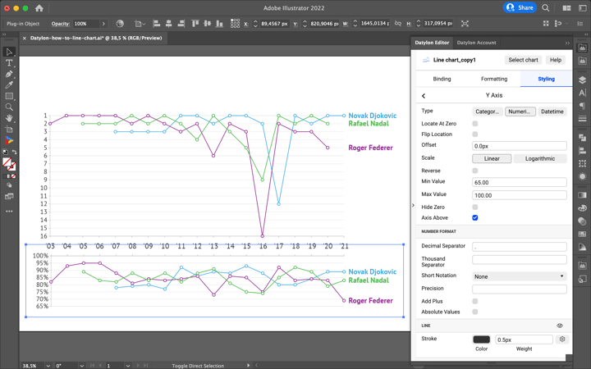Image resolution: width=591 pixels, height=369 pixels.
Task: Open the Pathfinder panel icon in dock
Action: tap(582, 138)
